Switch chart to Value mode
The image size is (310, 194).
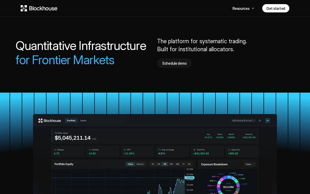130,164
